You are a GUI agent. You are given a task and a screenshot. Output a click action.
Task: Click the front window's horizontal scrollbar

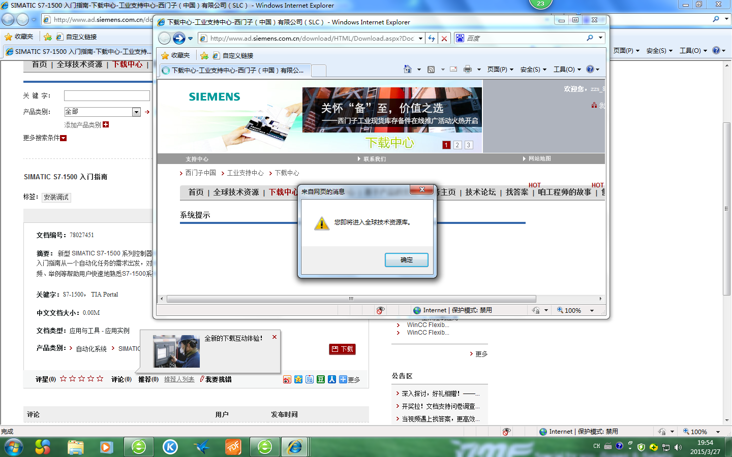(x=351, y=299)
